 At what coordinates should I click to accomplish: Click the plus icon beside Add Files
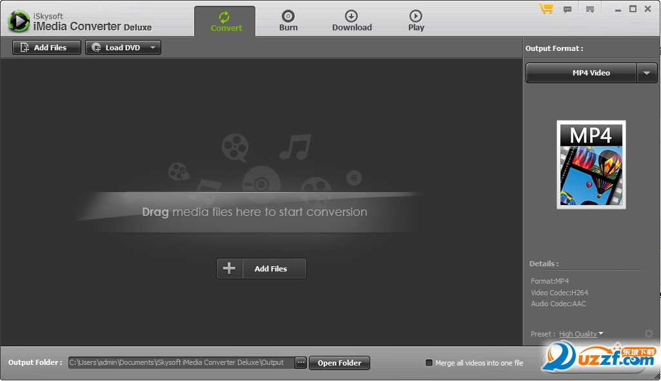point(230,268)
